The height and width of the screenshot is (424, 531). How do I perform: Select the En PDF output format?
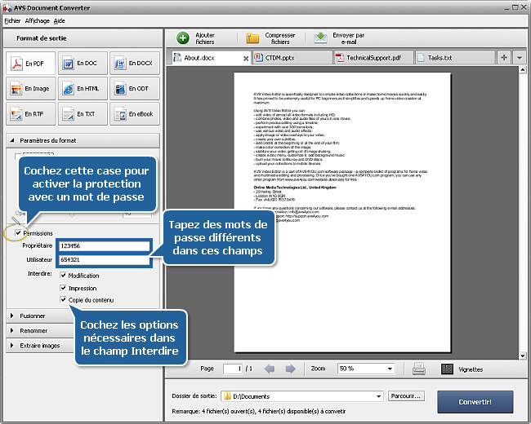pyautogui.click(x=30, y=64)
